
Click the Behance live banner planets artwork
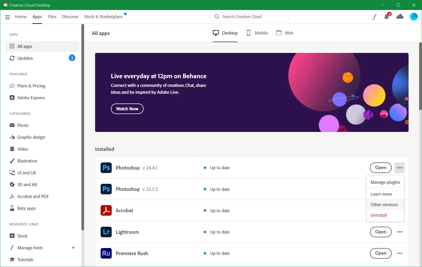click(348, 92)
